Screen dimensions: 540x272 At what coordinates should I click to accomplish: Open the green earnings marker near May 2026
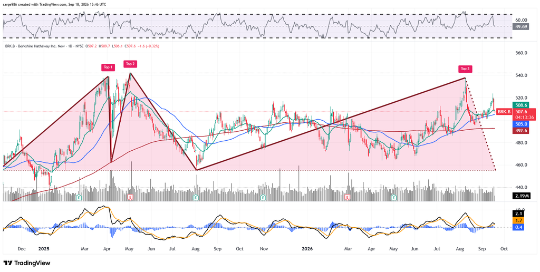tap(394, 197)
